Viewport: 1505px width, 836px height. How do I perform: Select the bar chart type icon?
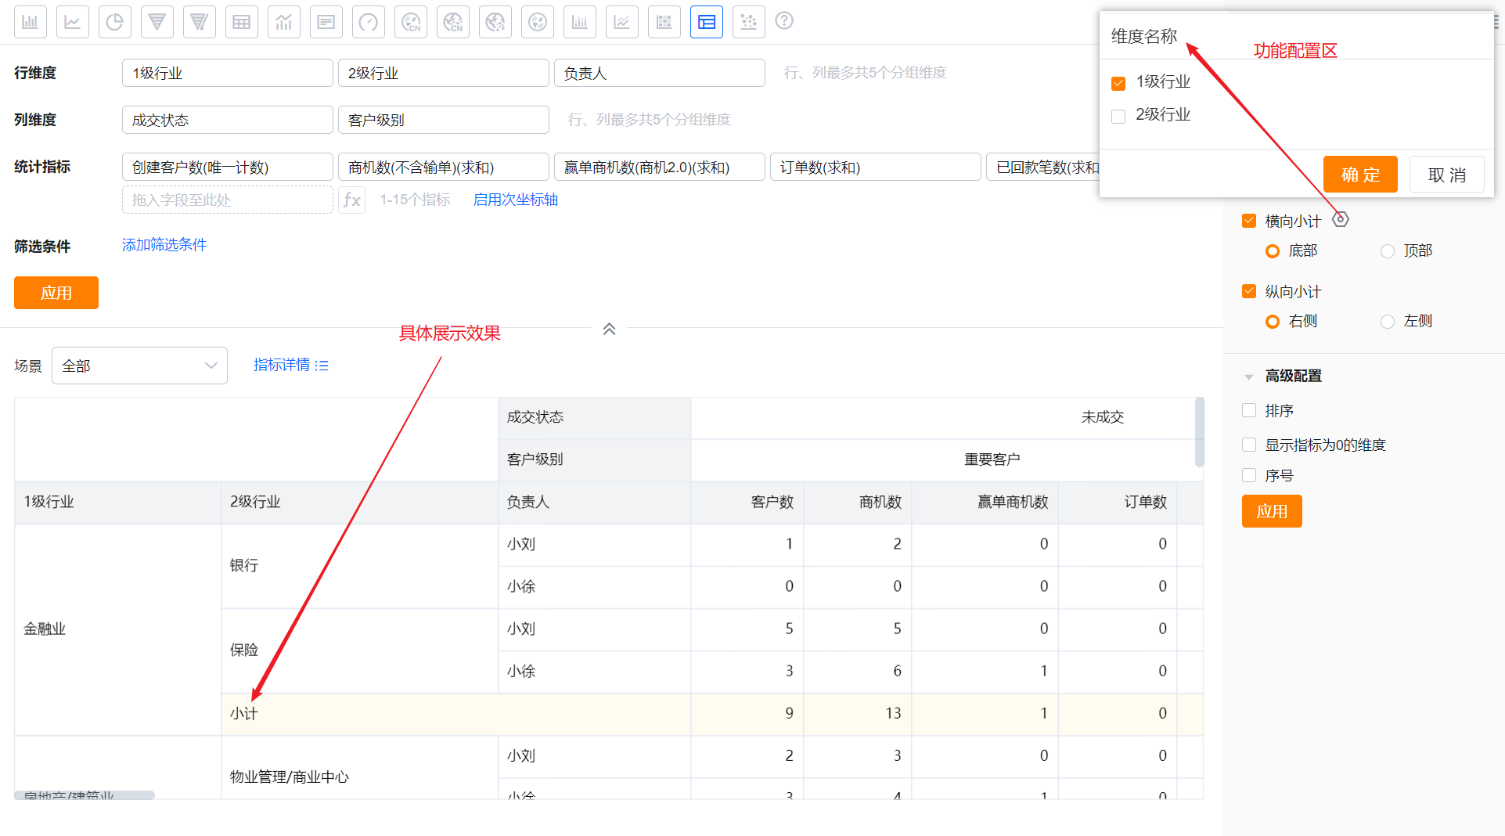pyautogui.click(x=30, y=21)
